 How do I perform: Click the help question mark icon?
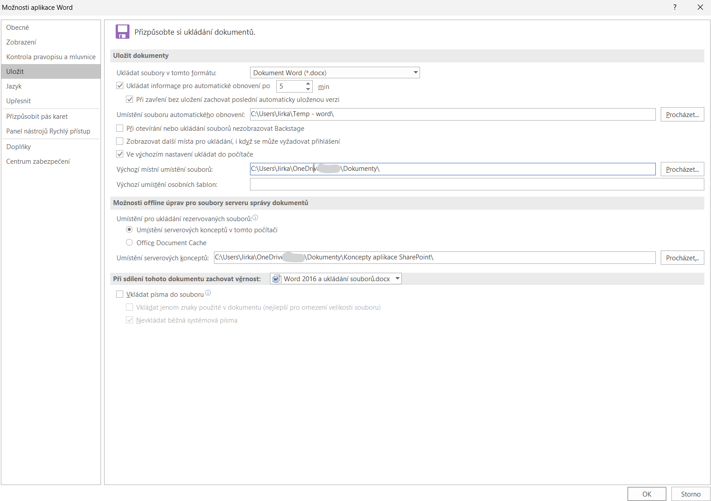point(675,8)
